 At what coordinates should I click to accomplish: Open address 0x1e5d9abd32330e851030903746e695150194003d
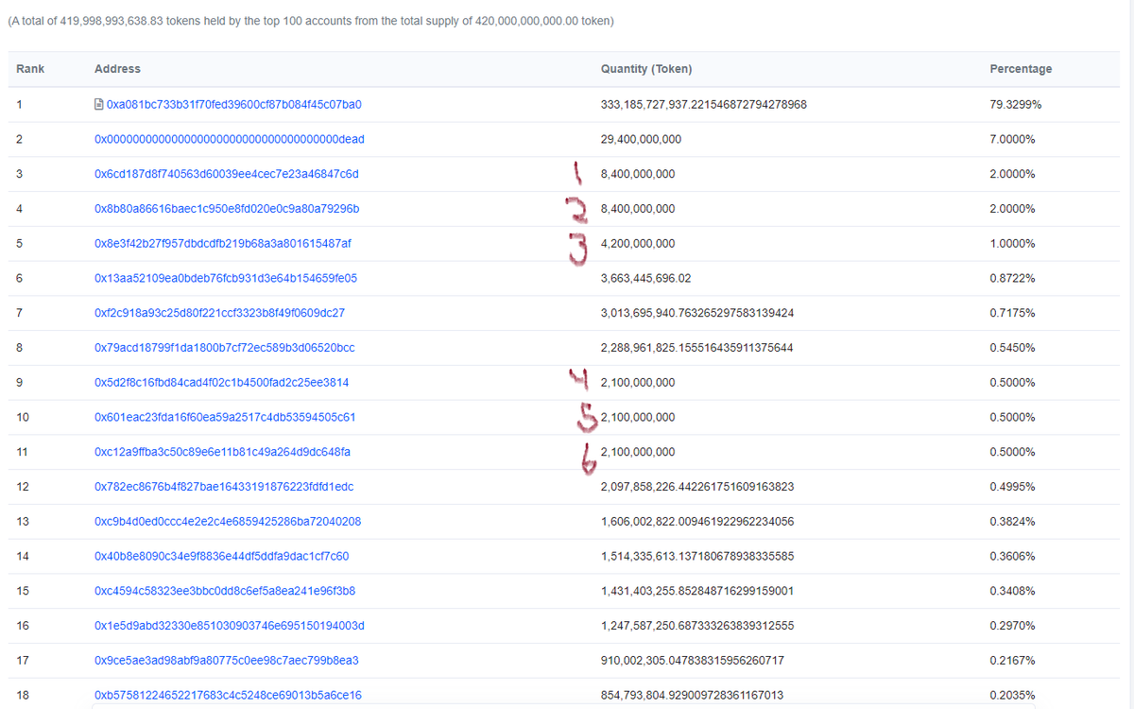[230, 625]
